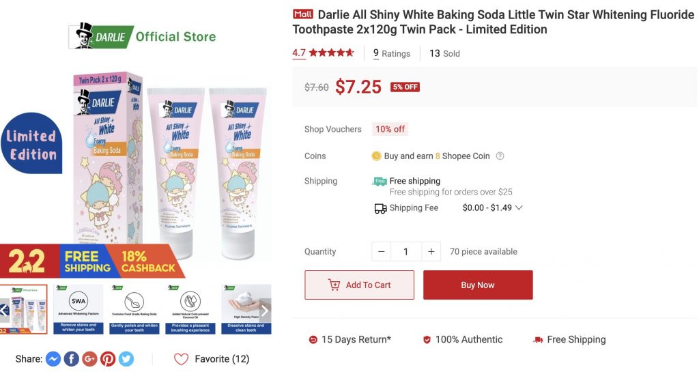
Task: Click the 10% off shop voucher
Action: pyautogui.click(x=390, y=129)
